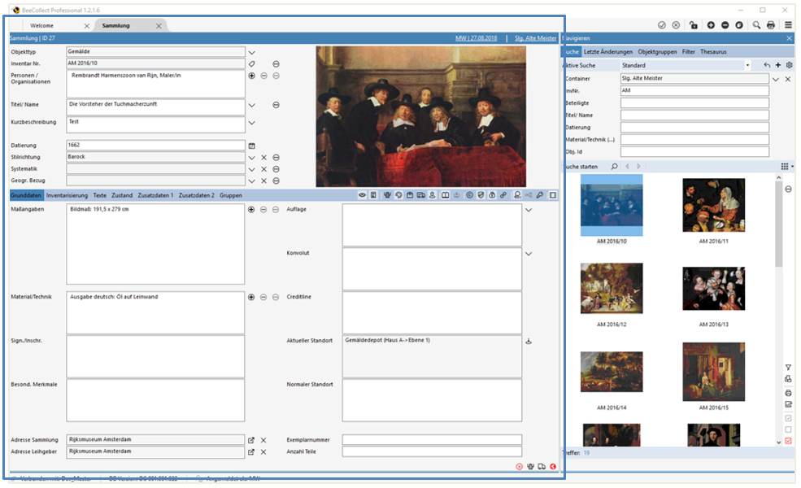Expand the Objekttyp dropdown arrow
The width and height of the screenshot is (801, 488).
(x=252, y=51)
